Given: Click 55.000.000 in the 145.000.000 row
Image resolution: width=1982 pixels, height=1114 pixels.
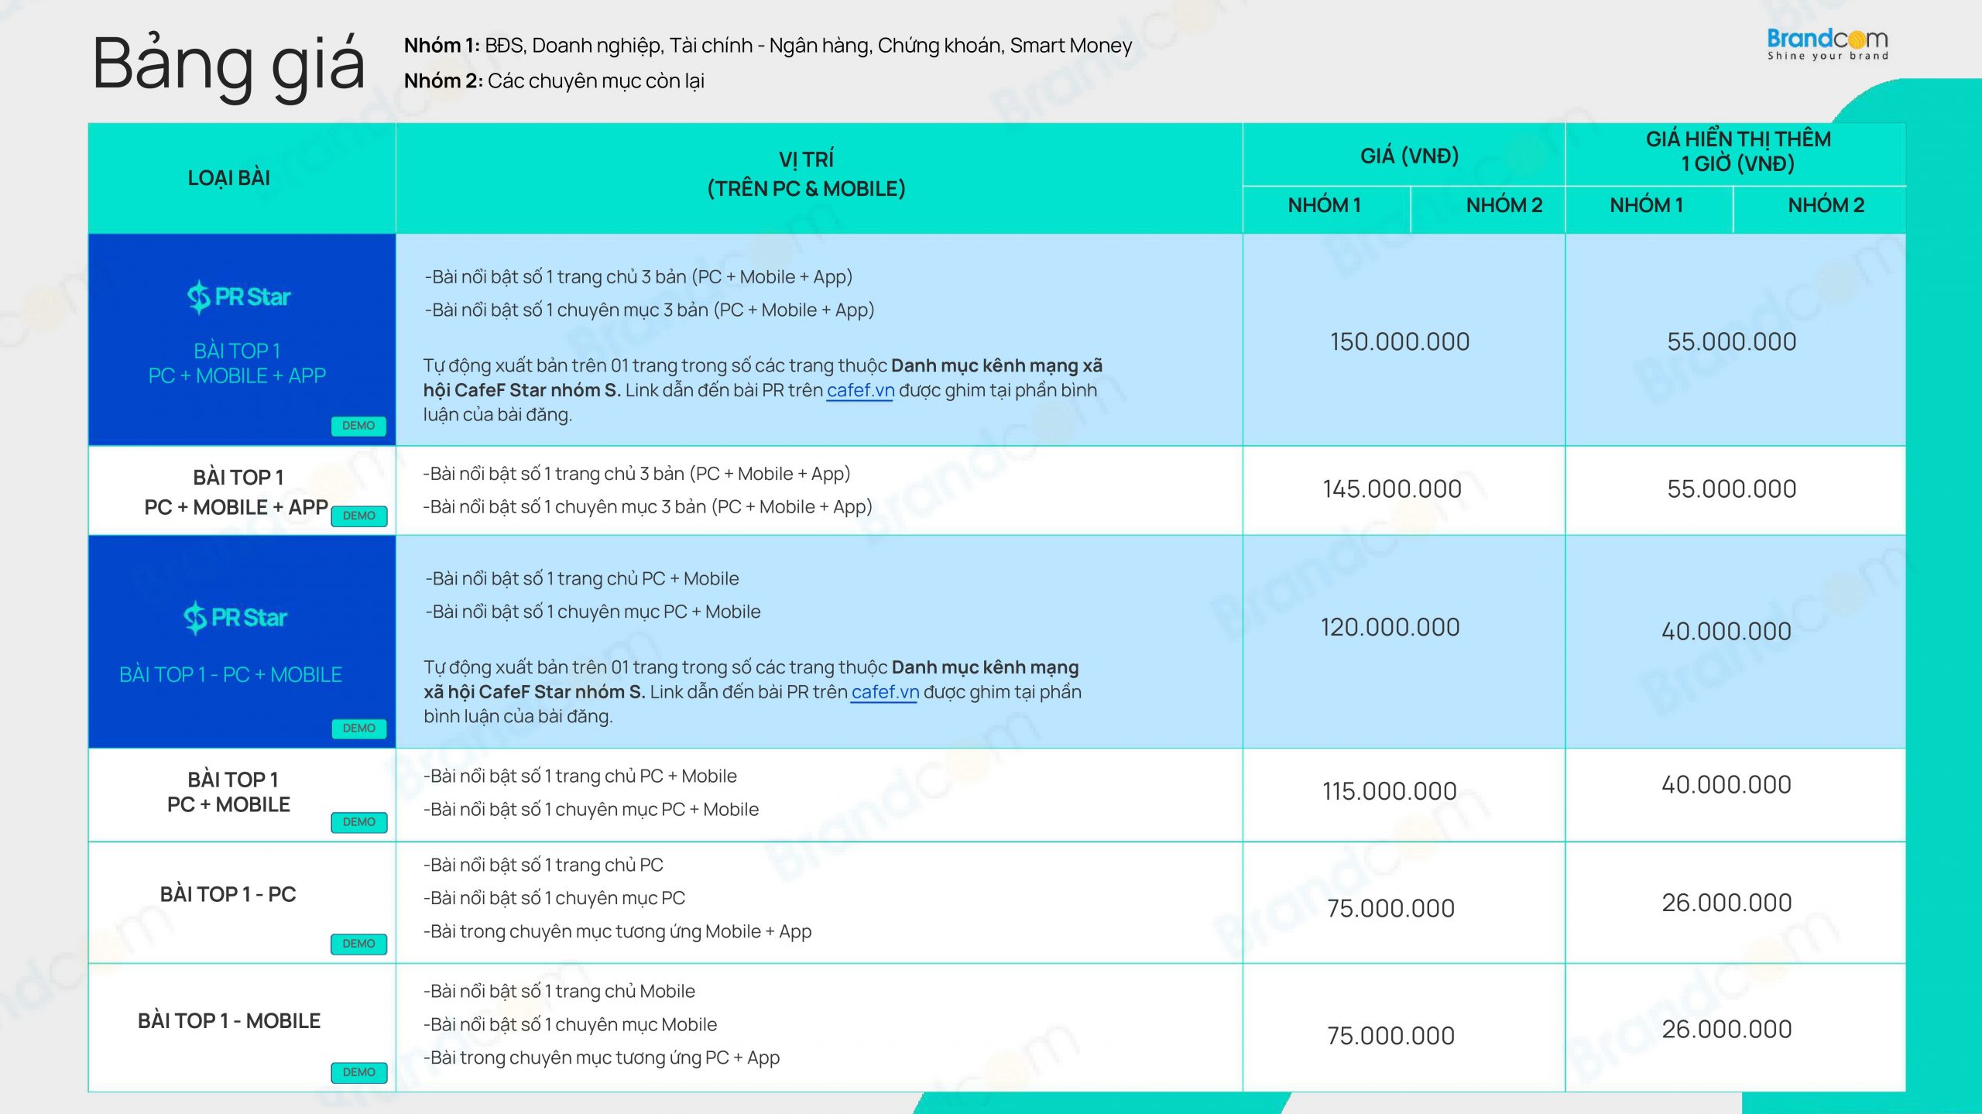Looking at the screenshot, I should (1731, 489).
